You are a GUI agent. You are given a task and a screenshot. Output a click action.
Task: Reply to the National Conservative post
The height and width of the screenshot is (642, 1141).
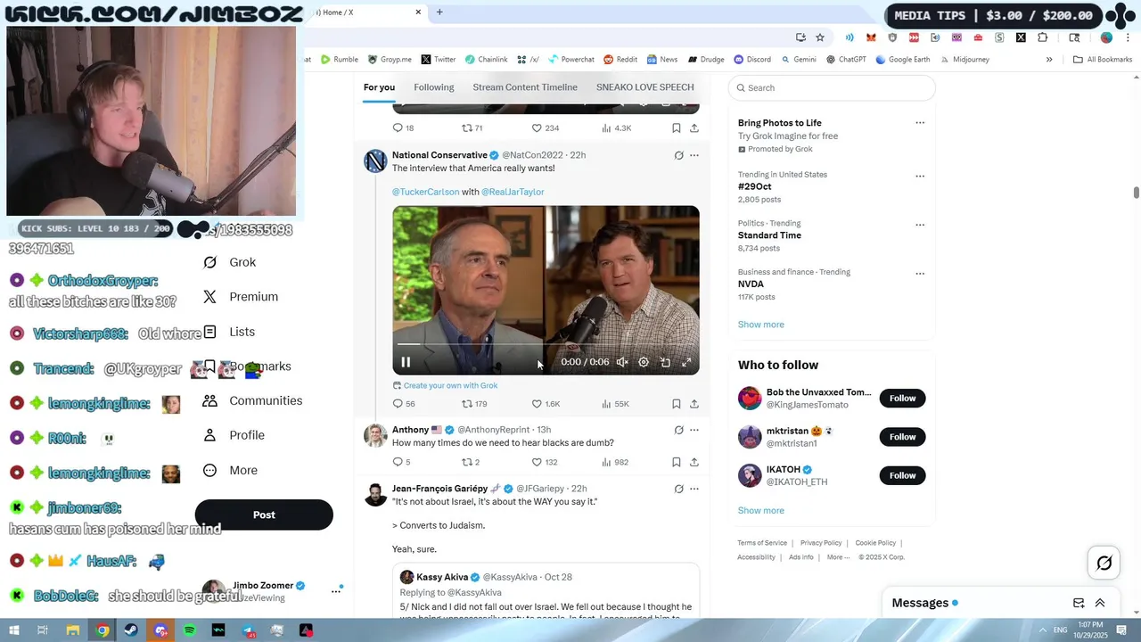point(403,404)
